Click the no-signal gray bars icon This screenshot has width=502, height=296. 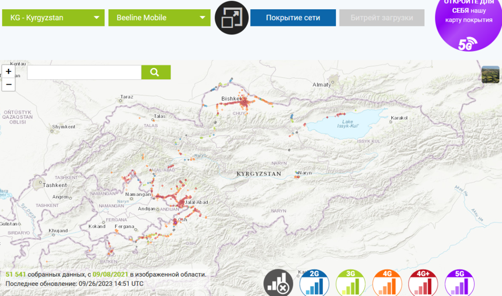(x=278, y=284)
